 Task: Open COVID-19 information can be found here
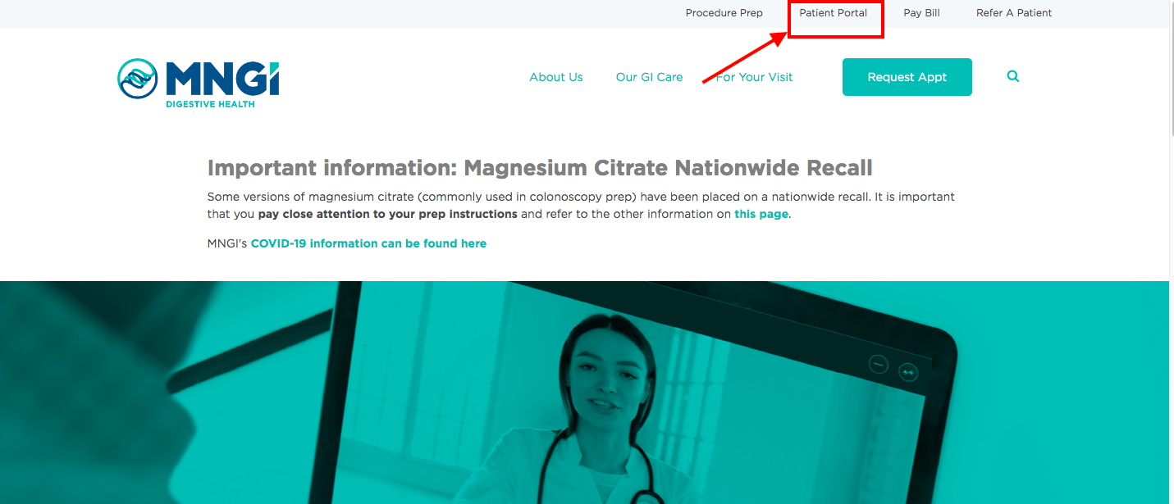click(x=368, y=243)
